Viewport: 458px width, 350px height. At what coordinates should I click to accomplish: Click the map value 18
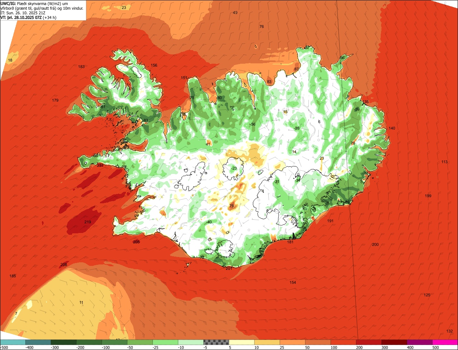pos(10,60)
